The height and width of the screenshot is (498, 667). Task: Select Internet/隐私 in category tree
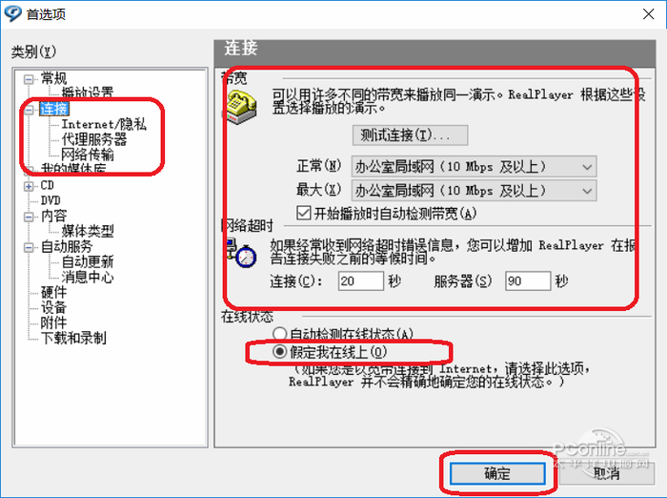click(104, 124)
